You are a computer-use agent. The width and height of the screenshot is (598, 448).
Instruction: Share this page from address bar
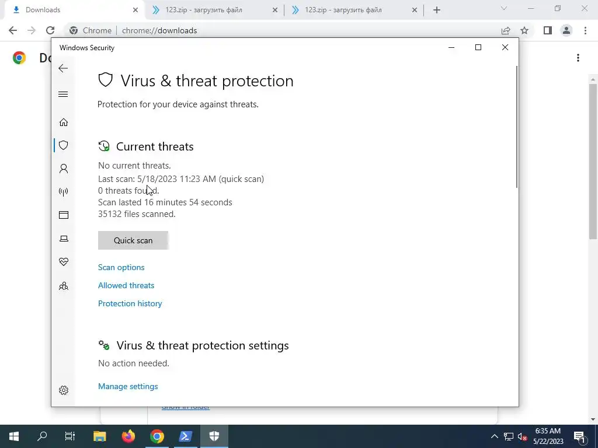pyautogui.click(x=506, y=30)
